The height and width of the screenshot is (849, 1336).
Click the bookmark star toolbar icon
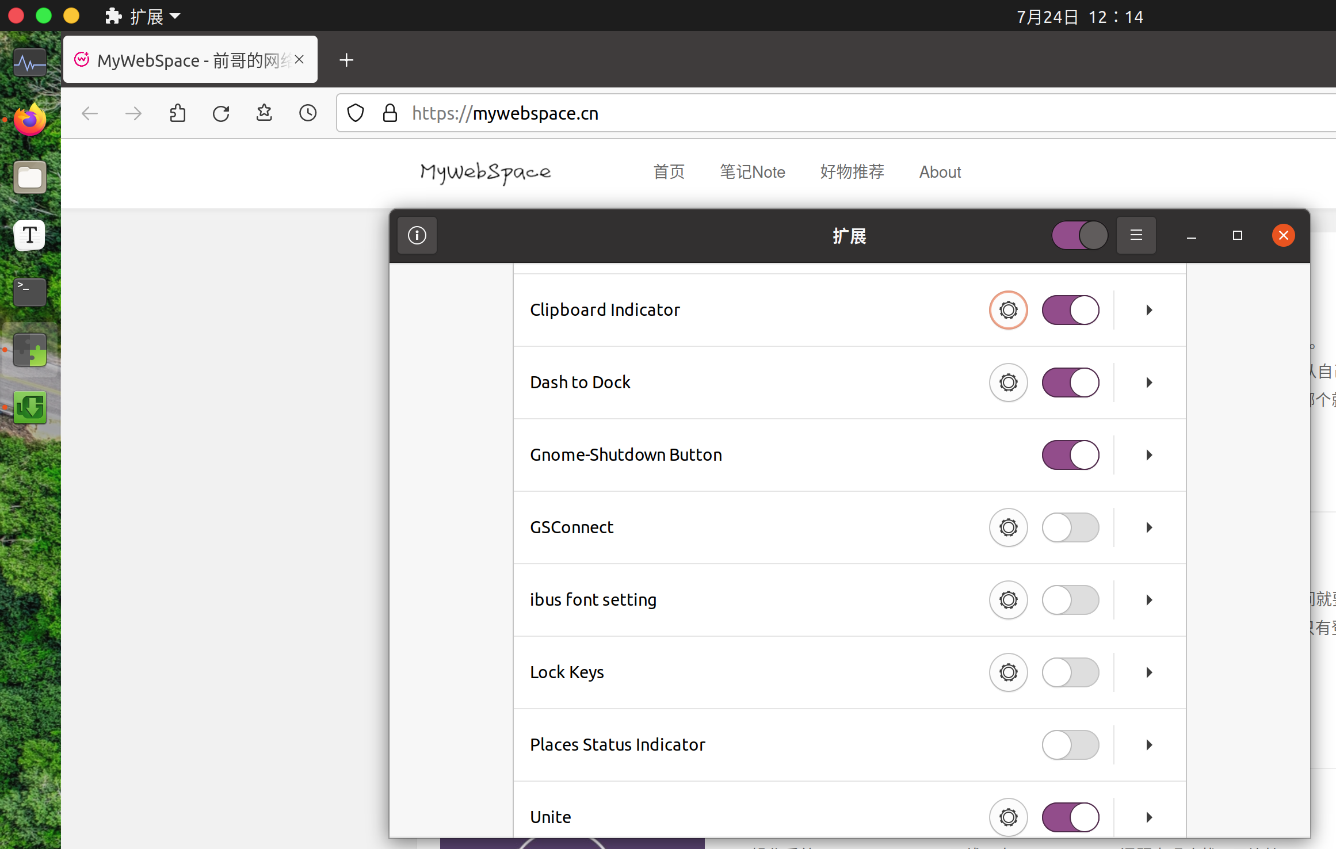pos(264,113)
